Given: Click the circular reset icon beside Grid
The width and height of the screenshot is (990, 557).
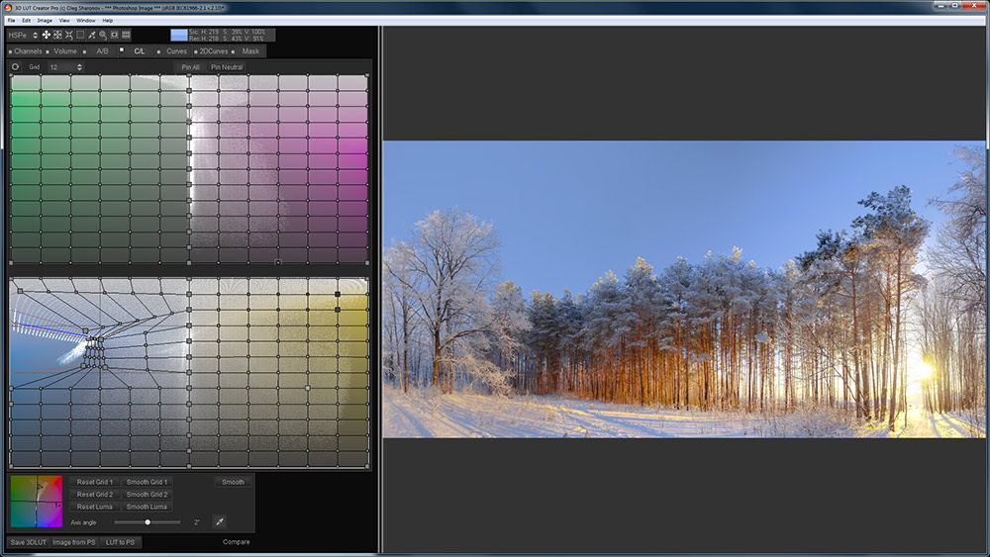Looking at the screenshot, I should point(15,67).
